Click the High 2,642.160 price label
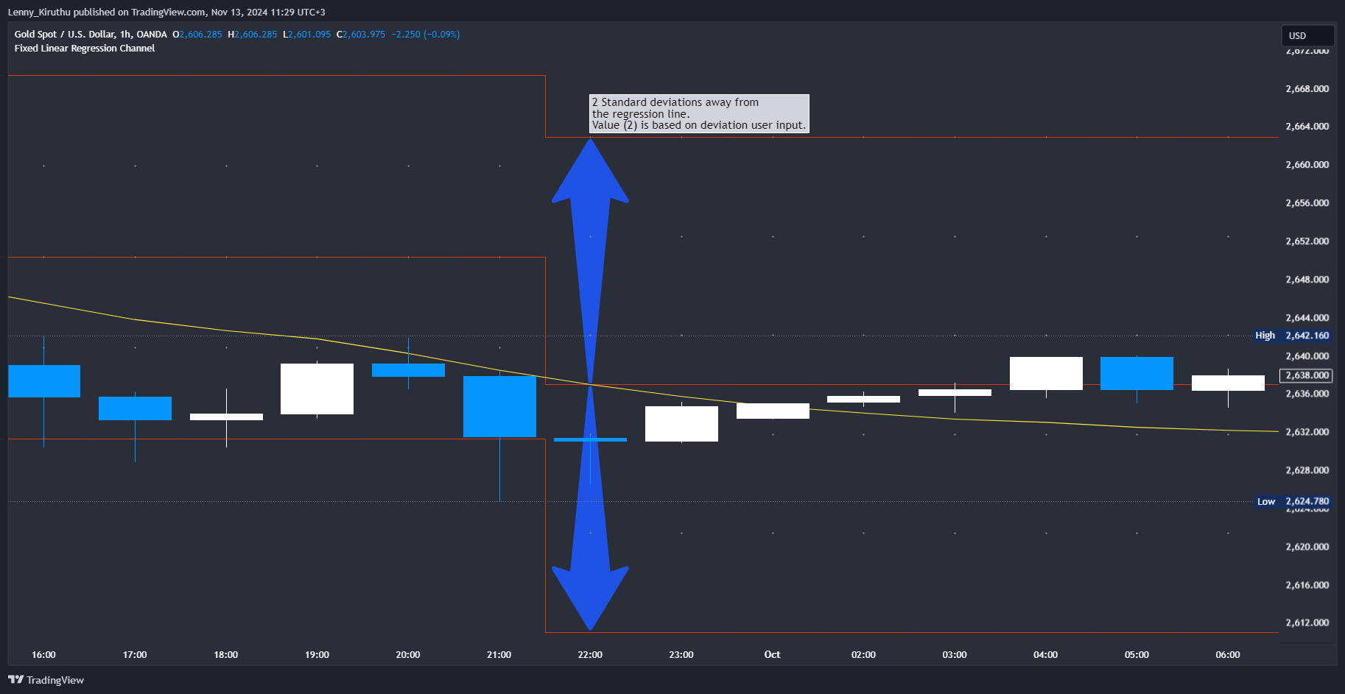Image resolution: width=1345 pixels, height=694 pixels. click(1292, 336)
